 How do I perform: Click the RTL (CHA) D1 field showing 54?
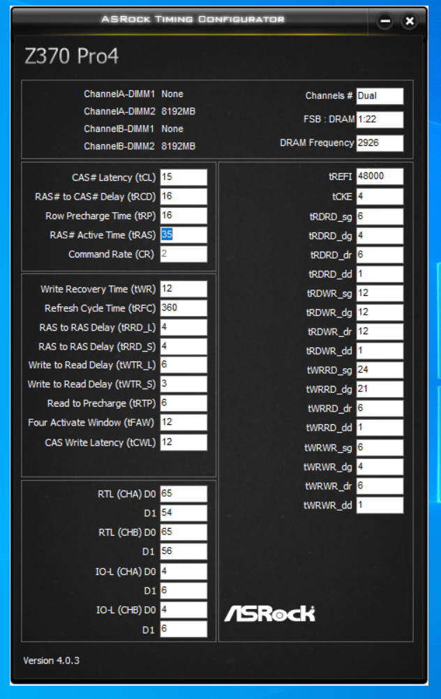[184, 513]
